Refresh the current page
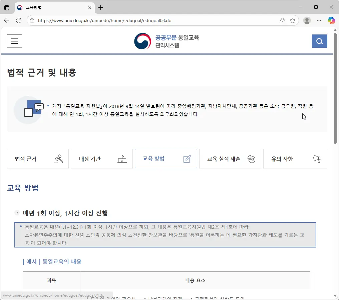Viewport: 339px width, 300px height. coord(19,20)
